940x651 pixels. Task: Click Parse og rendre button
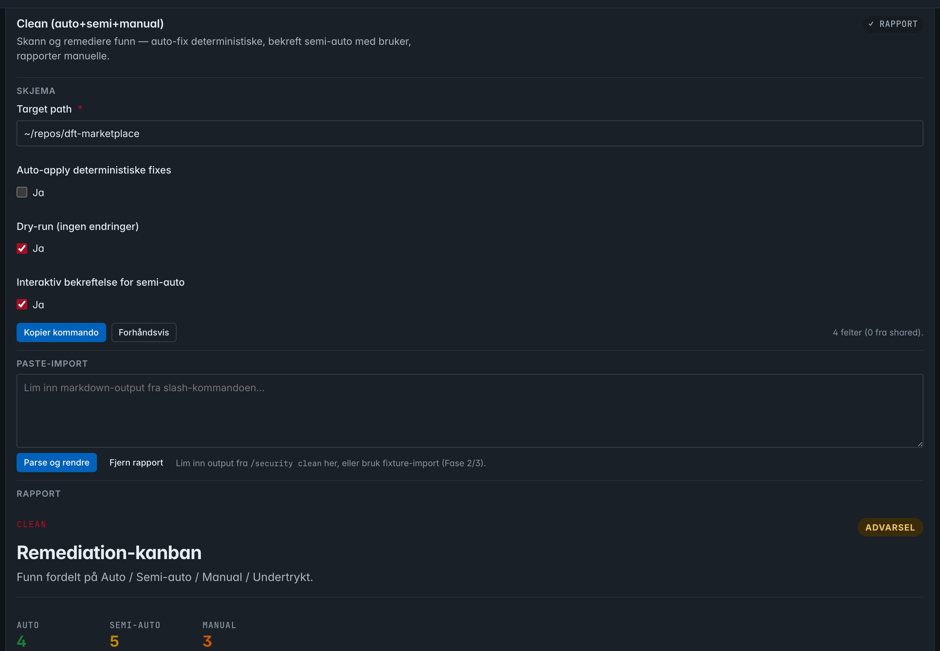tap(57, 463)
